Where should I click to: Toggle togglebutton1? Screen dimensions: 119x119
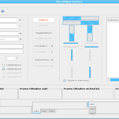(x=44, y=33)
